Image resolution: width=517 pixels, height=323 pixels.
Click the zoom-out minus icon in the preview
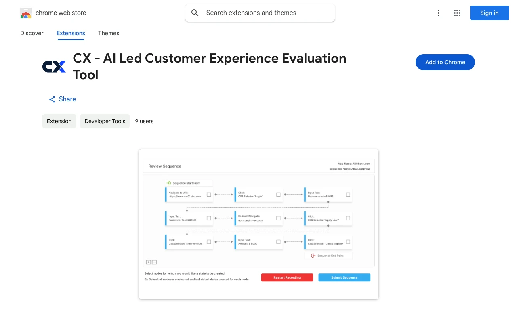click(x=154, y=262)
